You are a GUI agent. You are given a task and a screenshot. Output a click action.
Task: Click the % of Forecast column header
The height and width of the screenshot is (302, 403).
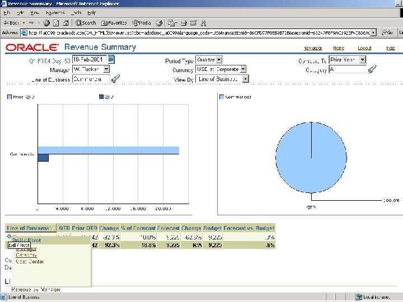coord(138,228)
